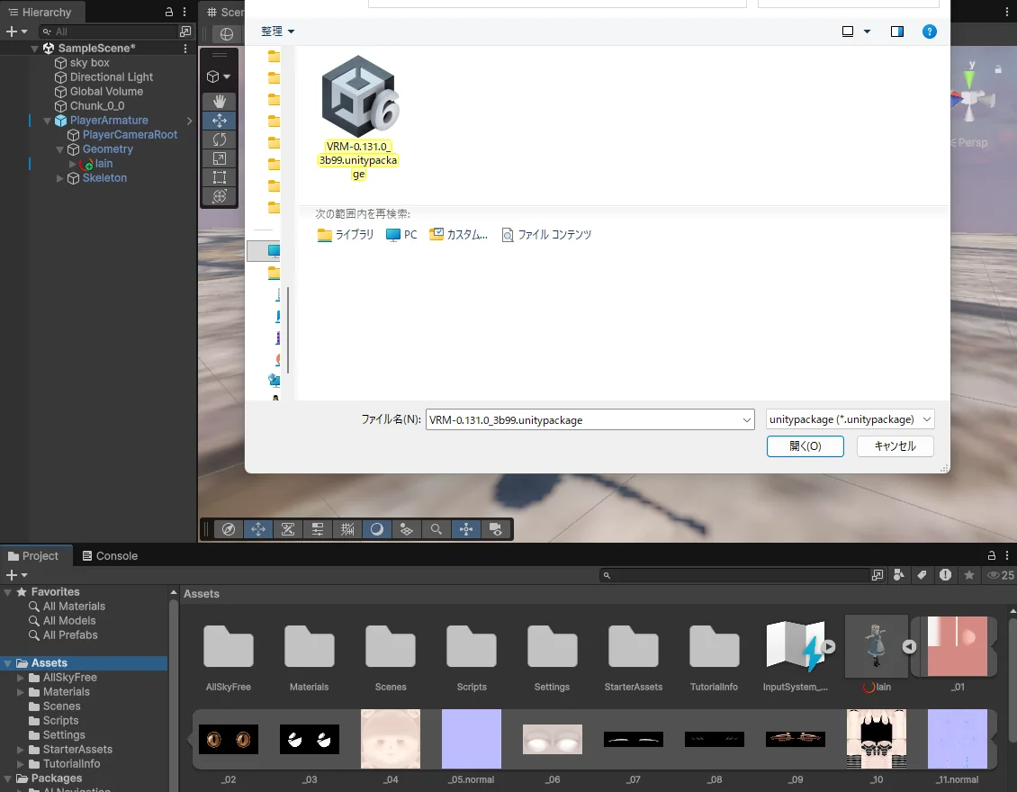Click the file dialog help icon
This screenshot has height=792, width=1017.
tap(930, 31)
